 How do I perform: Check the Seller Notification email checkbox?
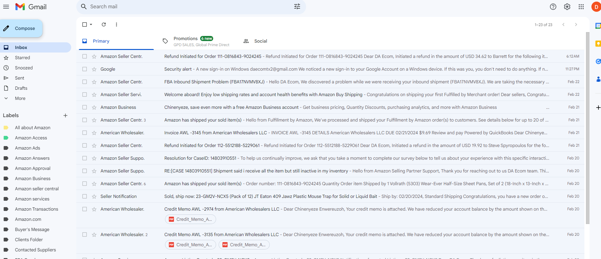click(x=85, y=196)
